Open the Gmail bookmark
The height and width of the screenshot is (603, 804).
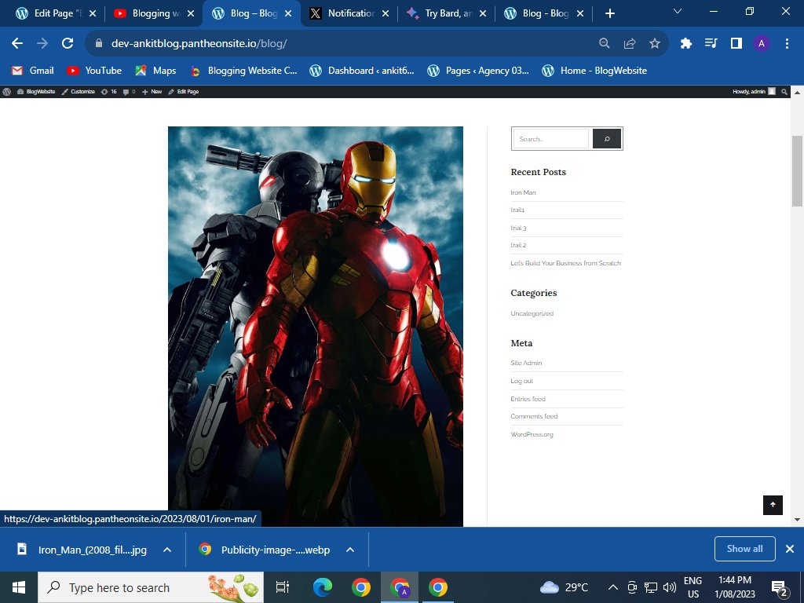pos(33,71)
